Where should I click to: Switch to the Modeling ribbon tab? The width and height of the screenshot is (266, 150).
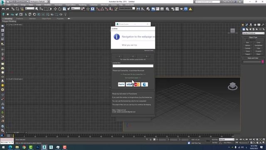coord(8,18)
